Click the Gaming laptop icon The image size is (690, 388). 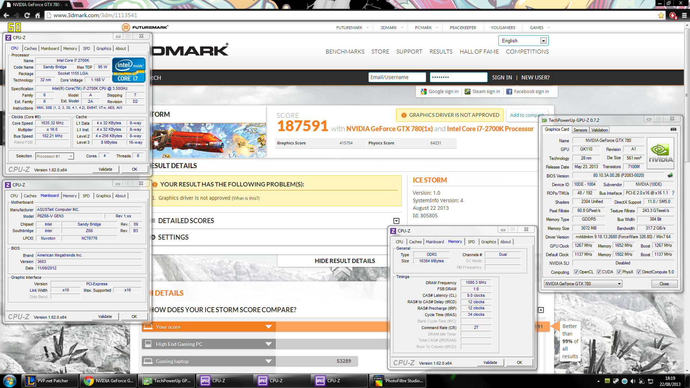point(148,361)
